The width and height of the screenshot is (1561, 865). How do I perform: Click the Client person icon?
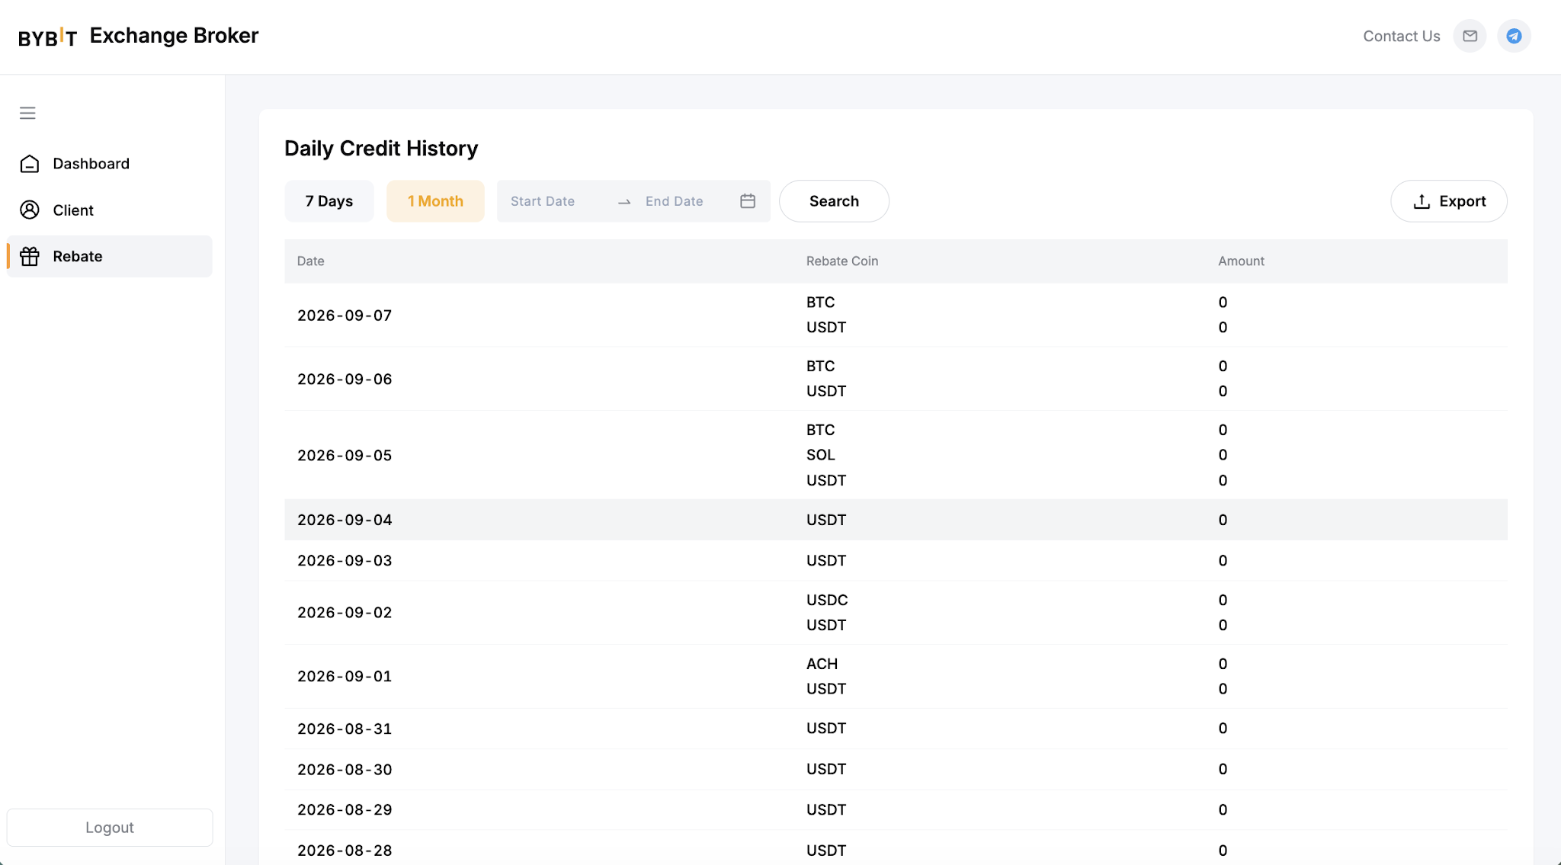[x=30, y=210]
